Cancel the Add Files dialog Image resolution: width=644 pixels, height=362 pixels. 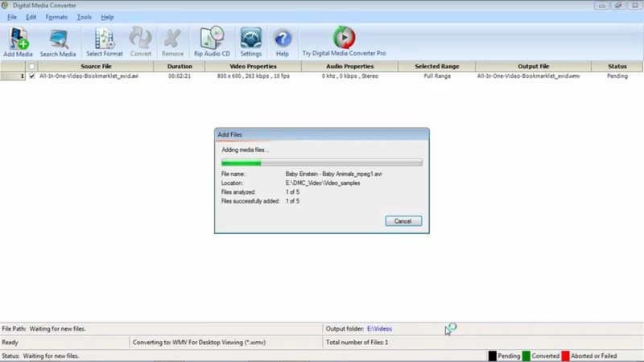[403, 221]
